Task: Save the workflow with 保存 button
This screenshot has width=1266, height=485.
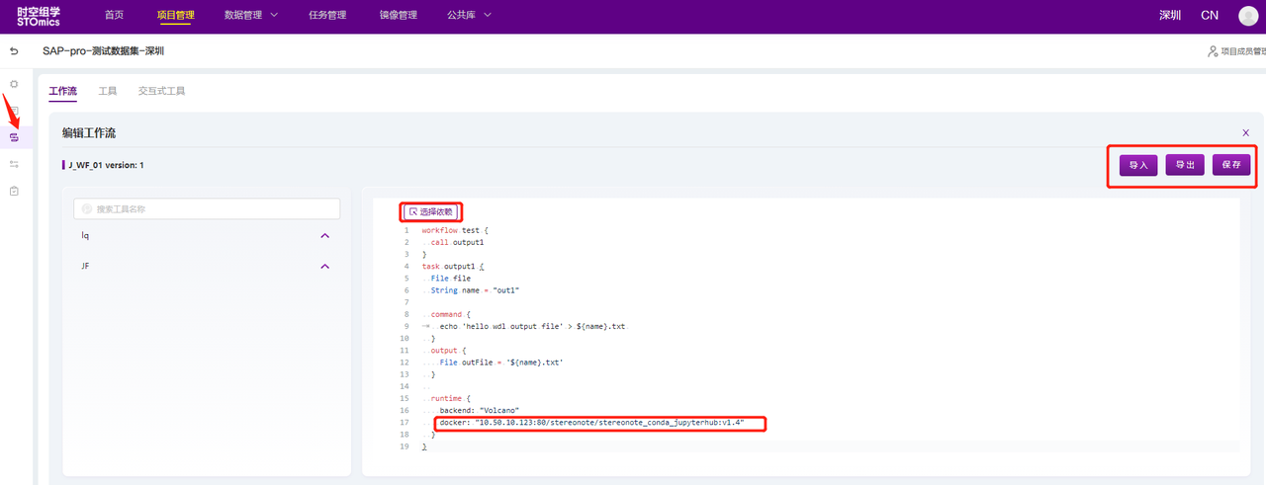Action: point(1231,165)
